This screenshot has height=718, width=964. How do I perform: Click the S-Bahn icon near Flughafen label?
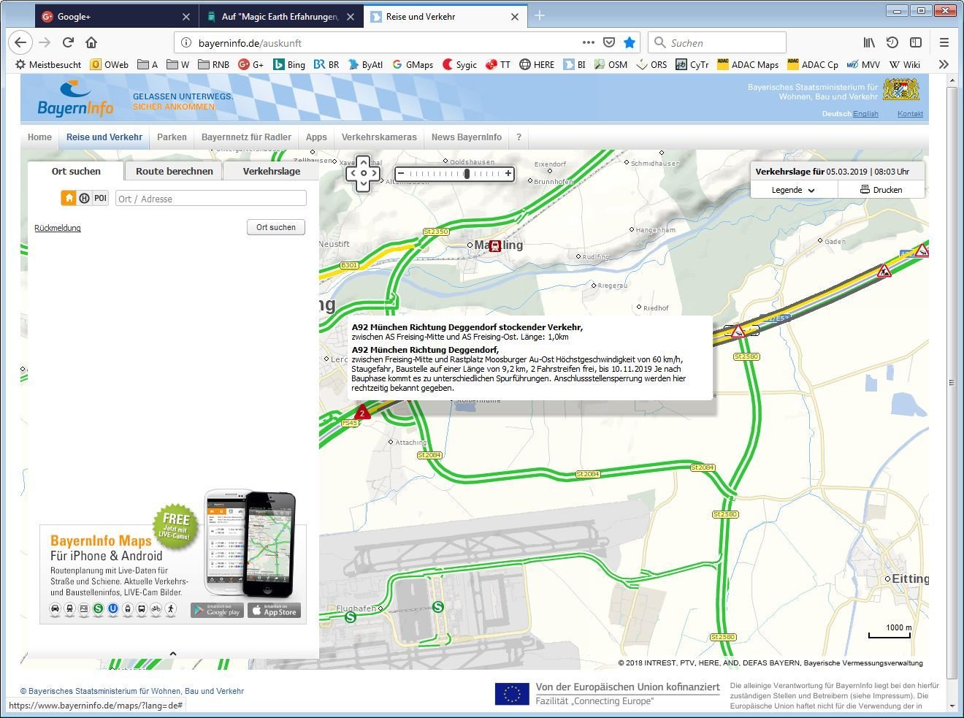351,617
